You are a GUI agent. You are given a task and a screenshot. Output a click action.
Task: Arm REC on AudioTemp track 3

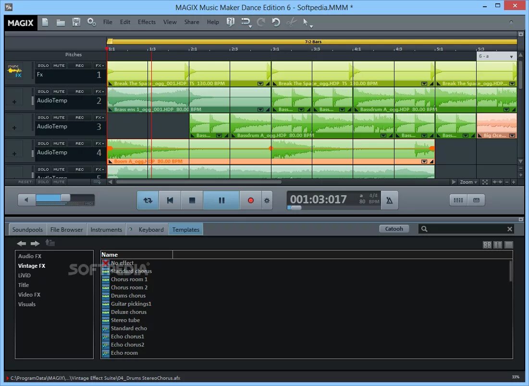tap(80, 117)
